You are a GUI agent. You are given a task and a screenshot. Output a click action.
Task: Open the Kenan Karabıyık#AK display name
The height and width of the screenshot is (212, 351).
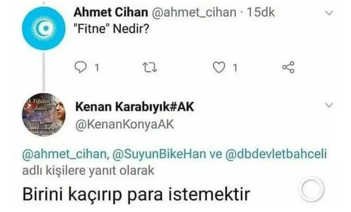click(134, 107)
